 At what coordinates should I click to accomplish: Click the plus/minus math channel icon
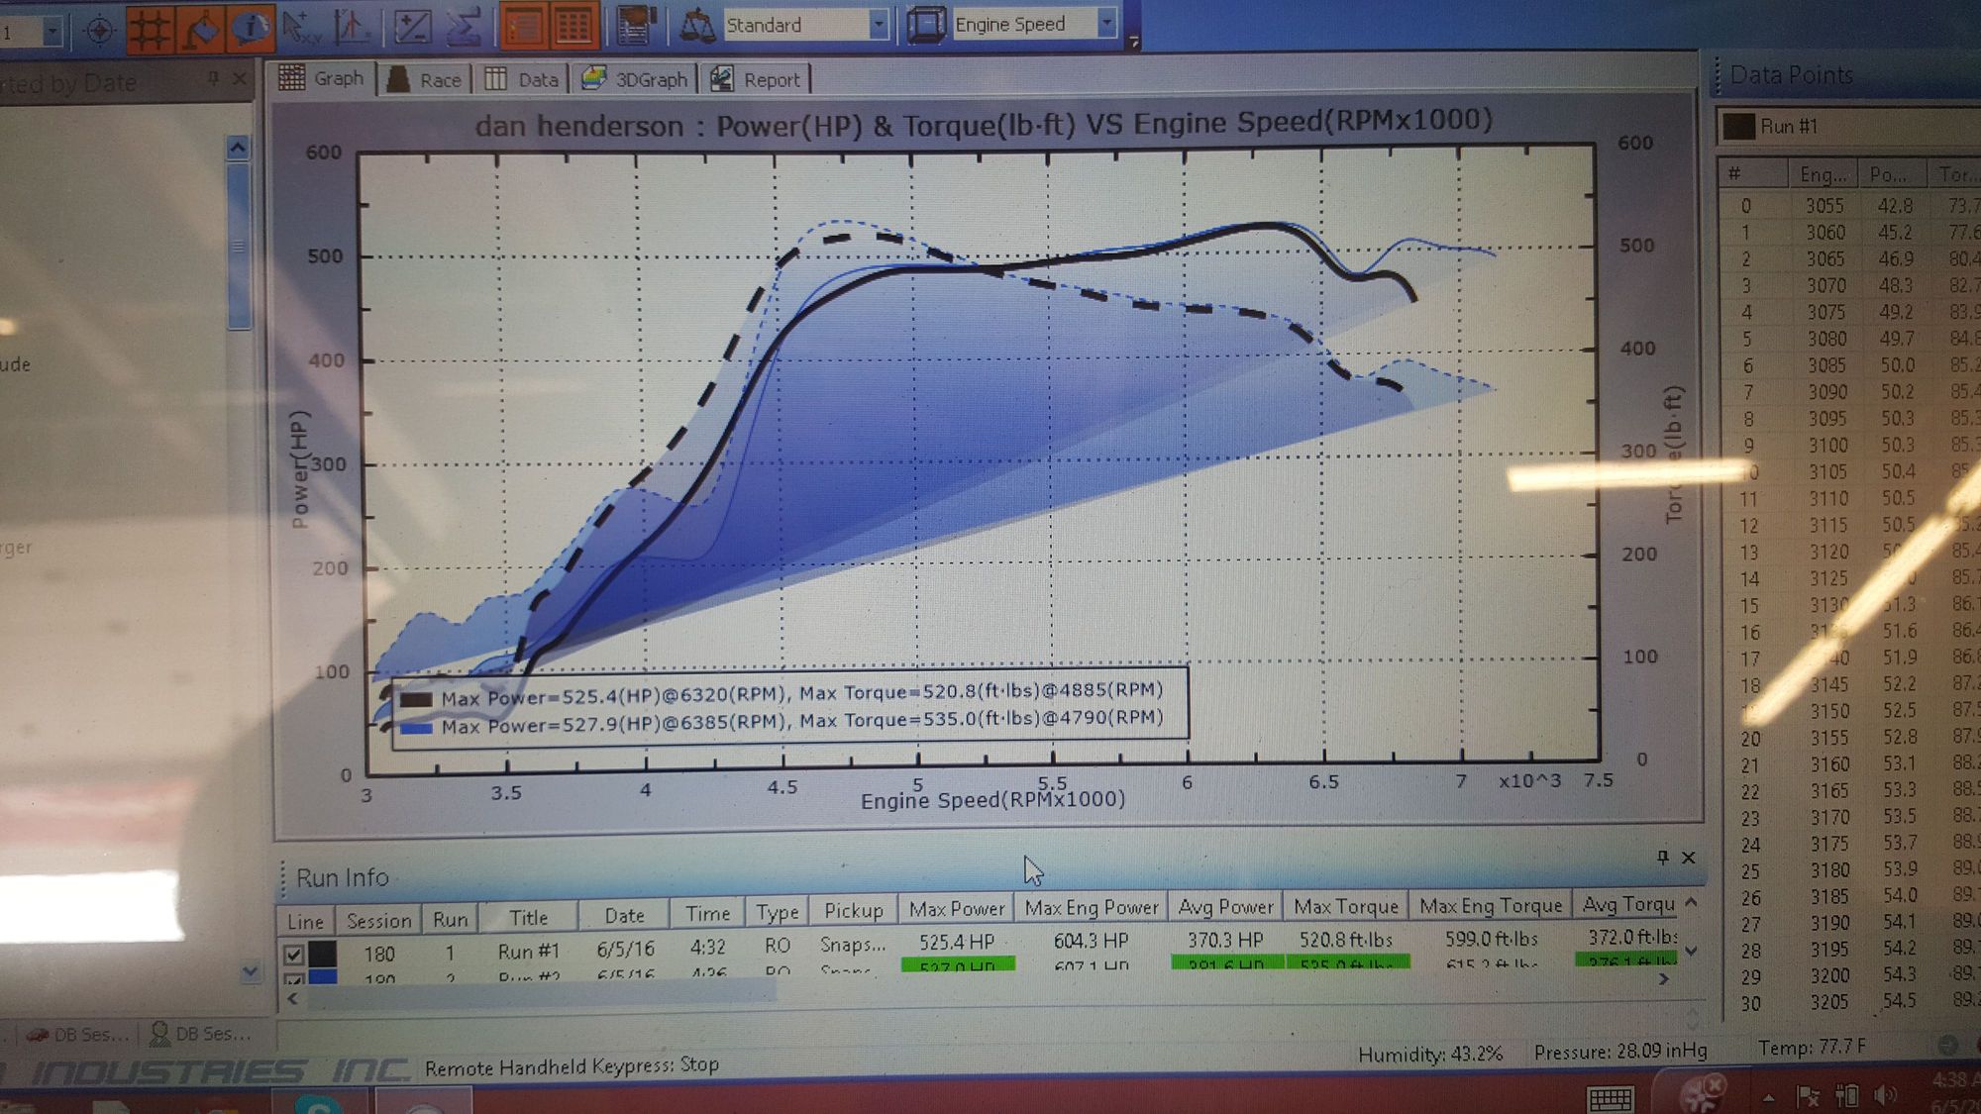click(x=412, y=28)
